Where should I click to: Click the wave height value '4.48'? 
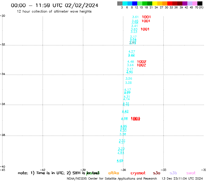(x=131, y=62)
